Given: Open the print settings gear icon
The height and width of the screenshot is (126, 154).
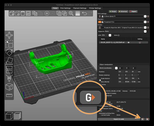Looking at the screenshot, I should point(148,16).
